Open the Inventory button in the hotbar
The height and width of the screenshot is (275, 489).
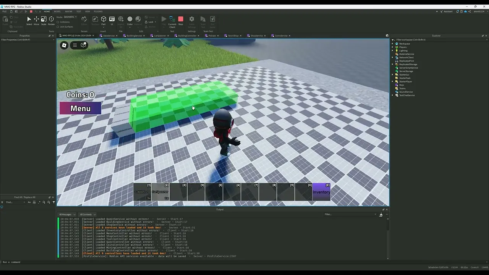tap(321, 192)
